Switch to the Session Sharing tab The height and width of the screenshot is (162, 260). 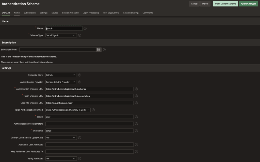(131, 13)
